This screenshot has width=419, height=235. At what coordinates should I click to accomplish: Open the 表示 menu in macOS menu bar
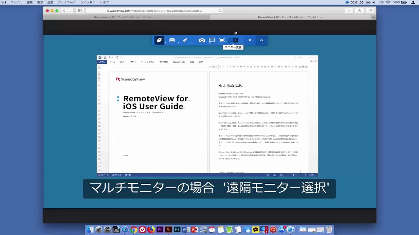pos(40,2)
